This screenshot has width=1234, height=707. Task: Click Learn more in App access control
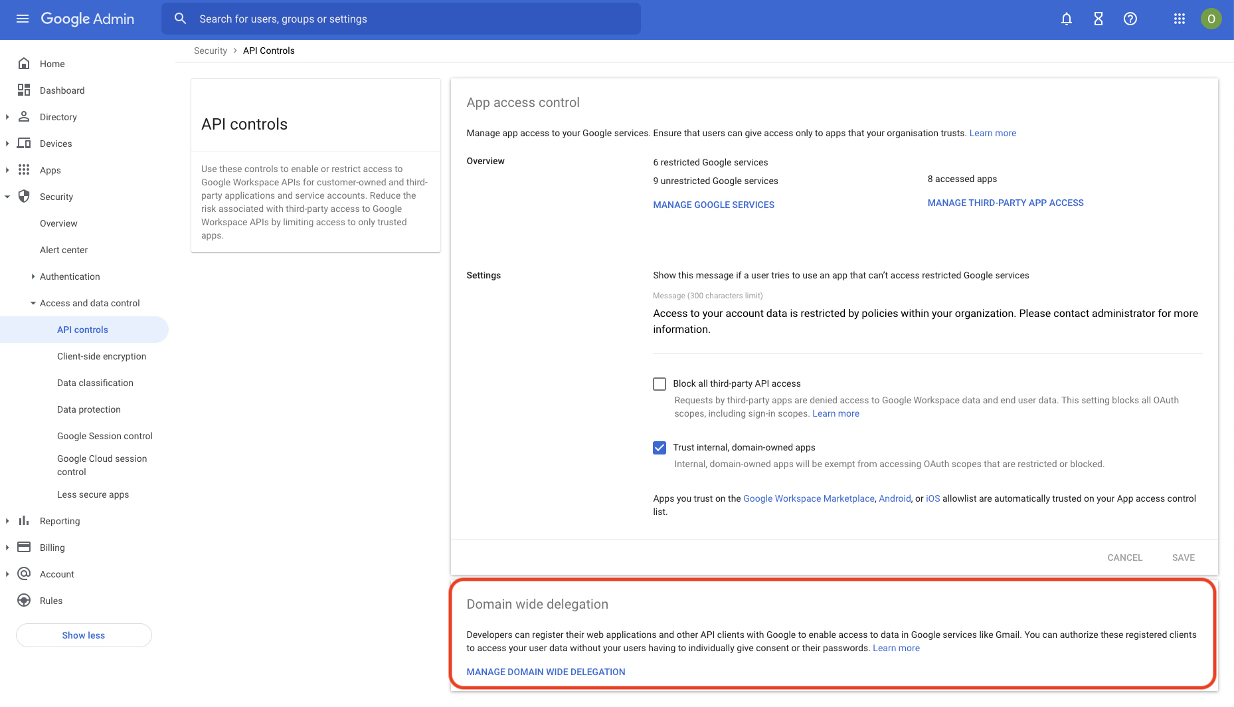(992, 133)
